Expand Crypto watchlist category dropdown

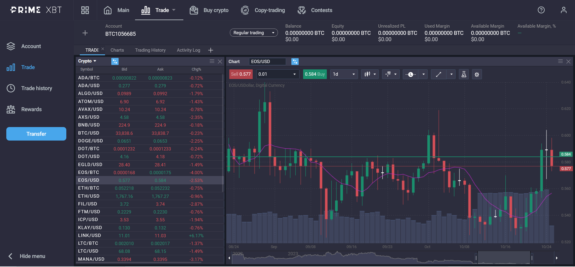pyautogui.click(x=87, y=61)
